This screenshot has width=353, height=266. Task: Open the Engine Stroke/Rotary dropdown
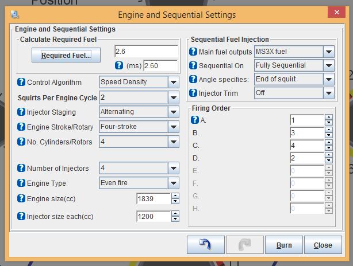click(x=174, y=127)
